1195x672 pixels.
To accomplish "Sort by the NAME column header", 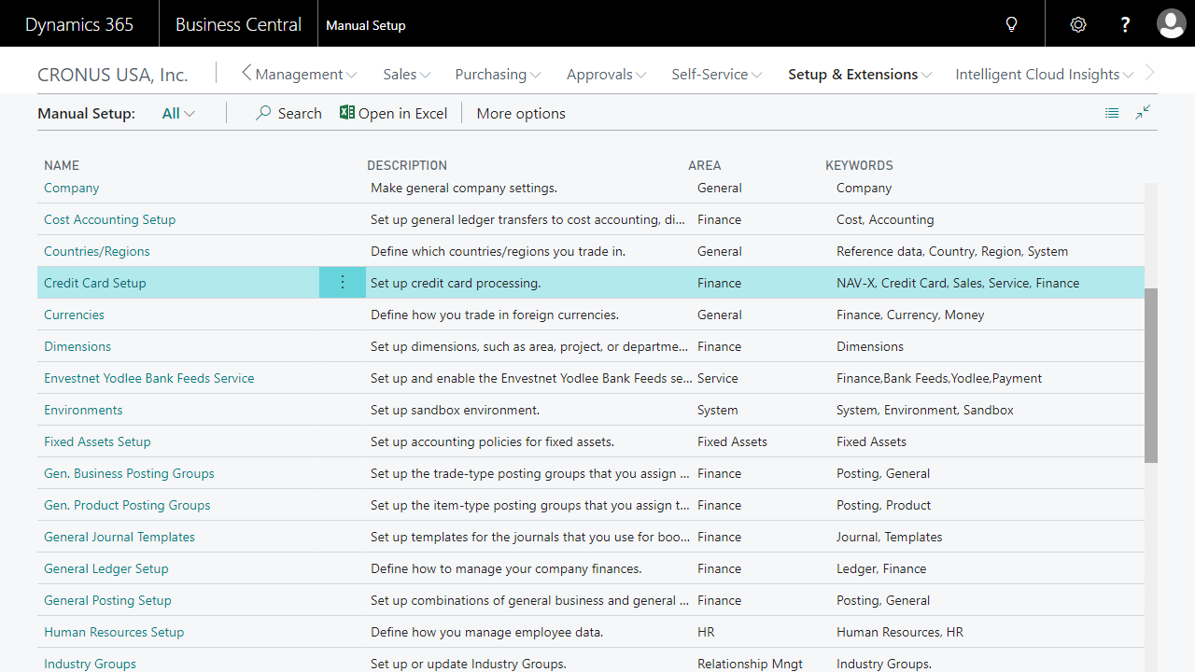I will (62, 165).
